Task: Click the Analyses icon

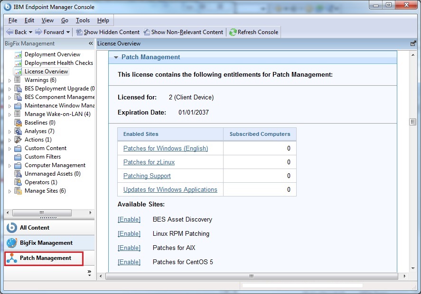Action: coord(18,131)
